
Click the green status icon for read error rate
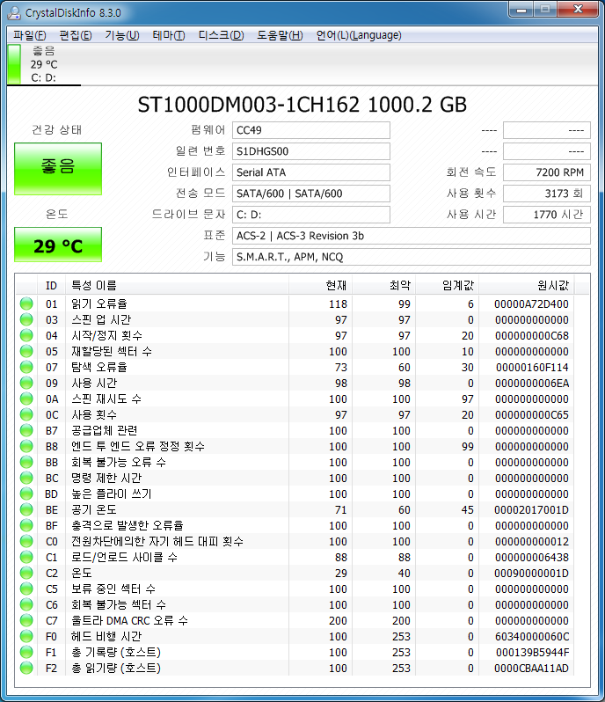(26, 304)
